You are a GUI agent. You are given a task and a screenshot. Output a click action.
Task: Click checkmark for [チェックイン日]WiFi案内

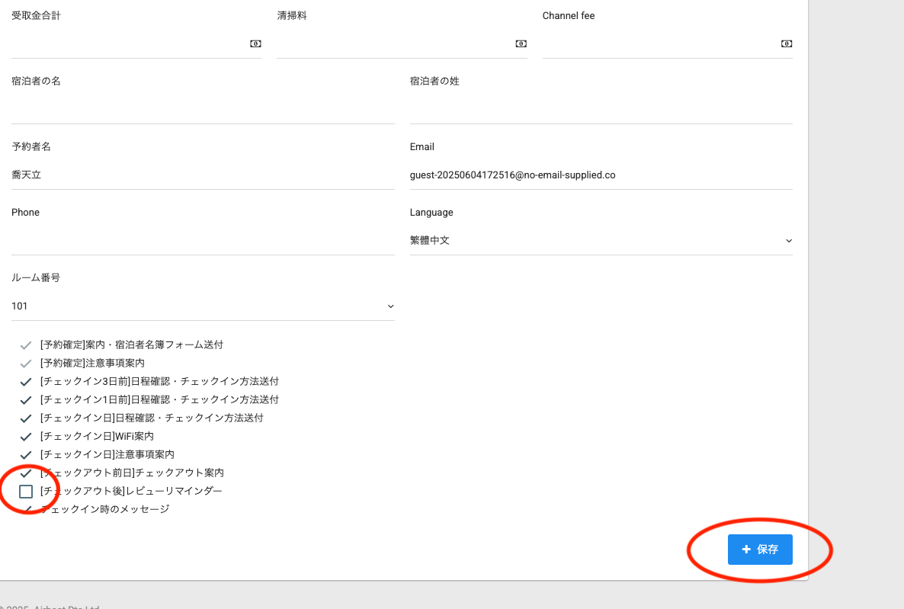point(26,437)
